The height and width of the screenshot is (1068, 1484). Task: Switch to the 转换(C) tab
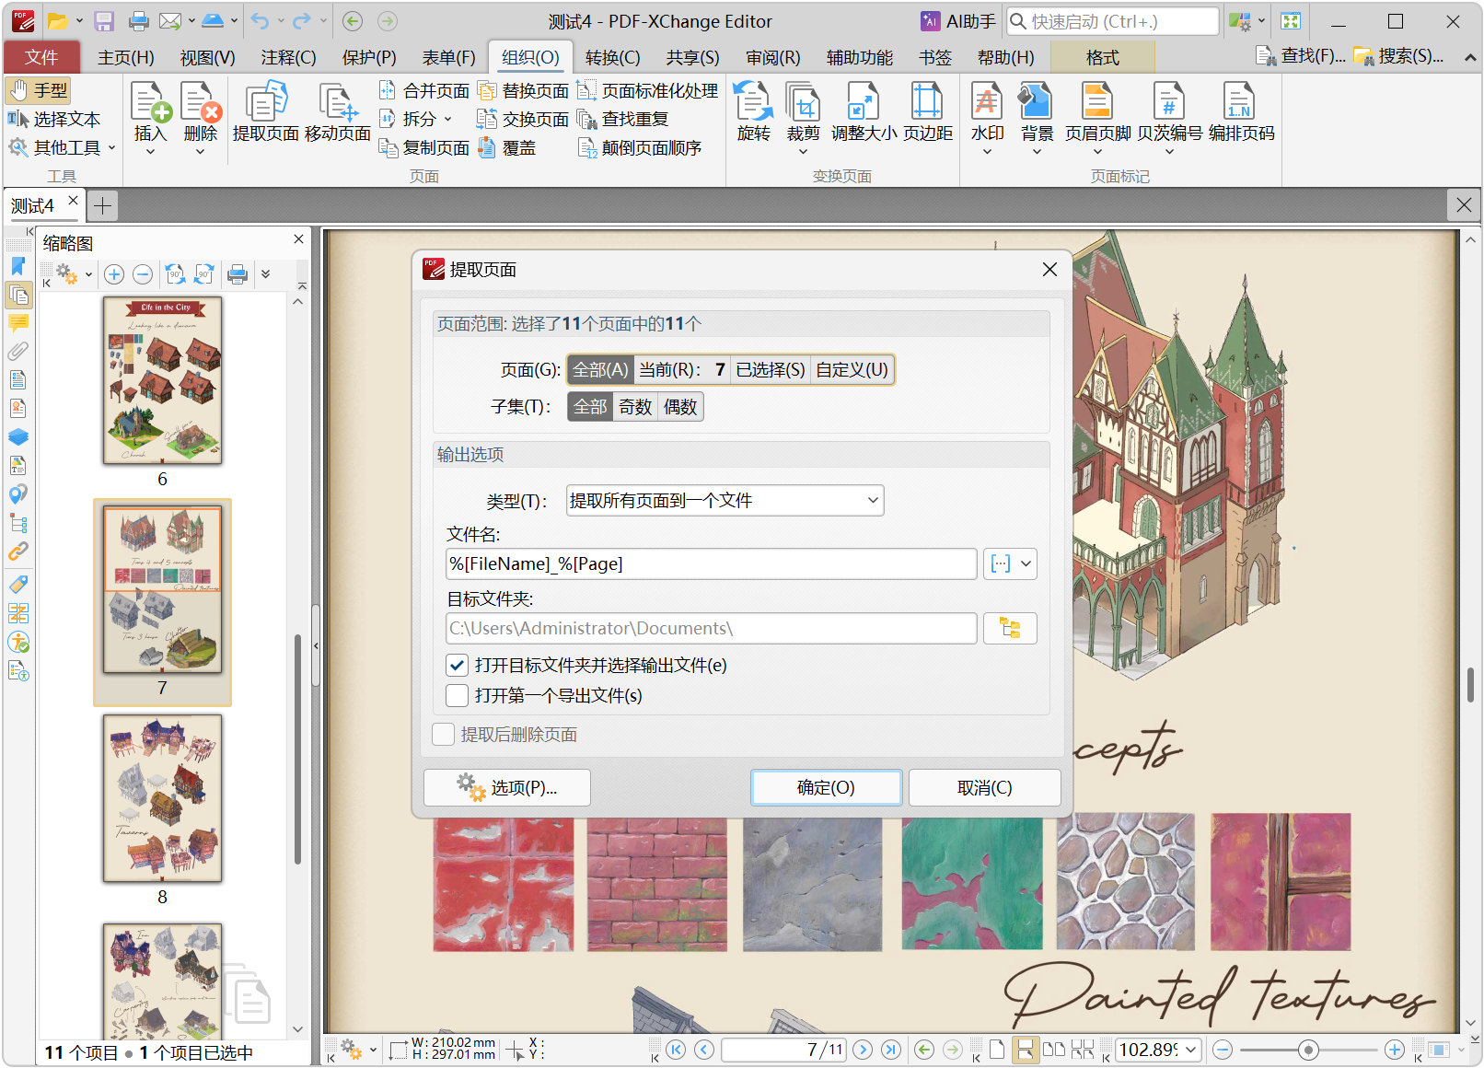coord(612,57)
